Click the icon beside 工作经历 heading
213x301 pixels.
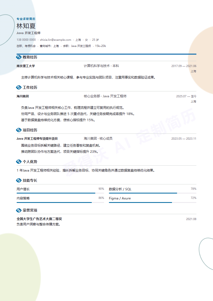19,87
